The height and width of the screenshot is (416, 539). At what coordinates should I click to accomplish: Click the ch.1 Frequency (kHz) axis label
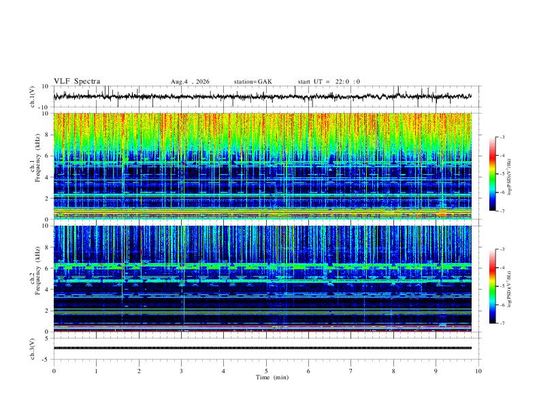(x=35, y=167)
